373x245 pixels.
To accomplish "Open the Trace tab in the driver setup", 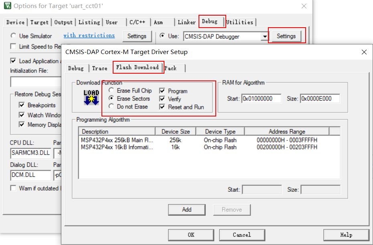I will (100, 68).
